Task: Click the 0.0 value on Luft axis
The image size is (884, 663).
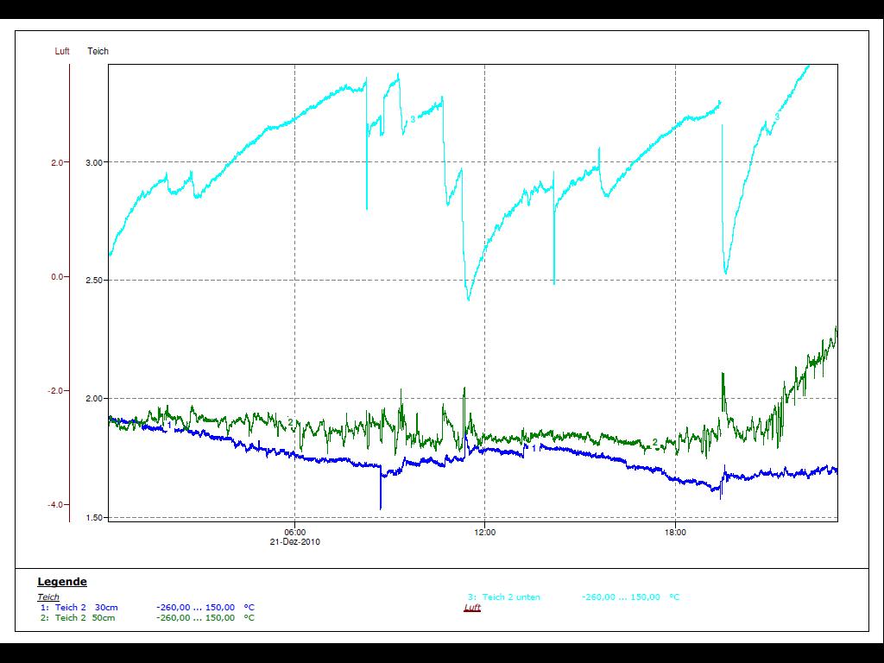Action: point(58,277)
